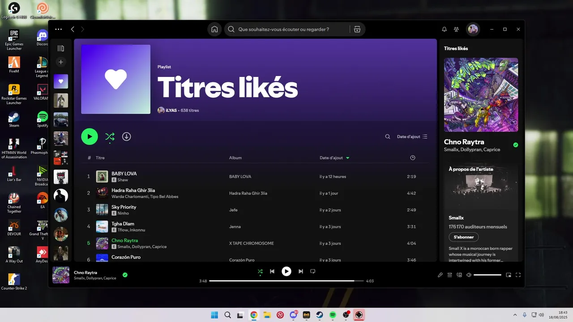Viewport: 573px width, 322px height.
Task: Toggle the repeat button
Action: coord(313,271)
